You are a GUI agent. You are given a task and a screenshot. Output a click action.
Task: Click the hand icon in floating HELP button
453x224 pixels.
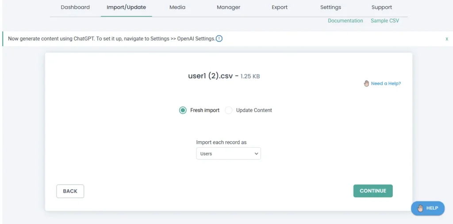(420, 208)
